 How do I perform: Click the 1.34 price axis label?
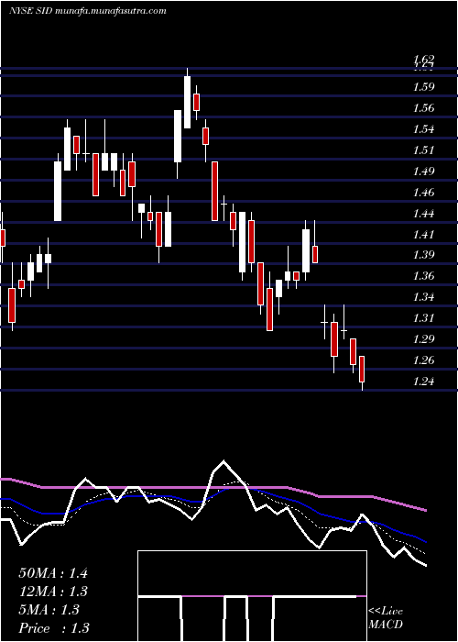[423, 297]
